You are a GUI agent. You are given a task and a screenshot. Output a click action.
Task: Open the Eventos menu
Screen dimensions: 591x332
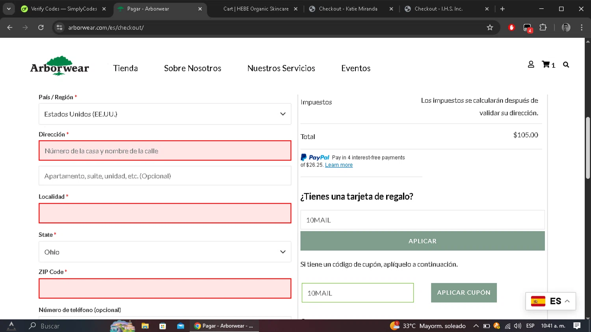point(356,68)
